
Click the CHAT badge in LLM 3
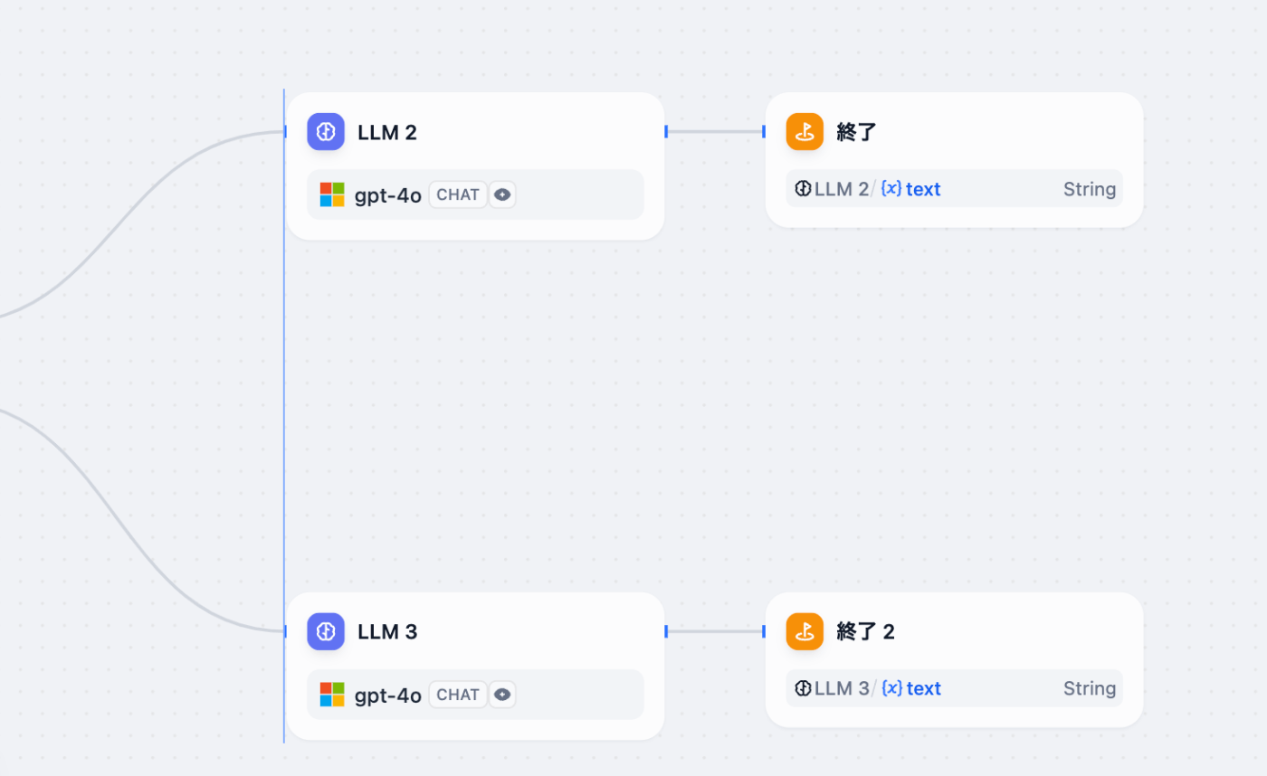(458, 695)
